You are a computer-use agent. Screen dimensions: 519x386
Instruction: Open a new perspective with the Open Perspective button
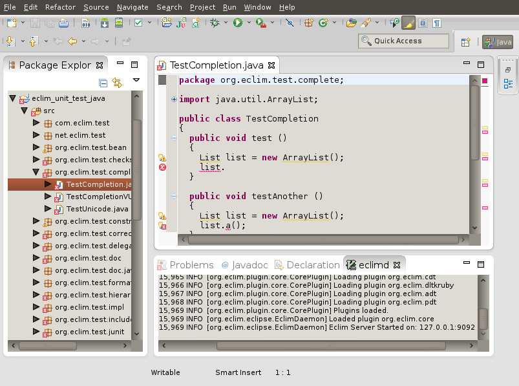[465, 41]
